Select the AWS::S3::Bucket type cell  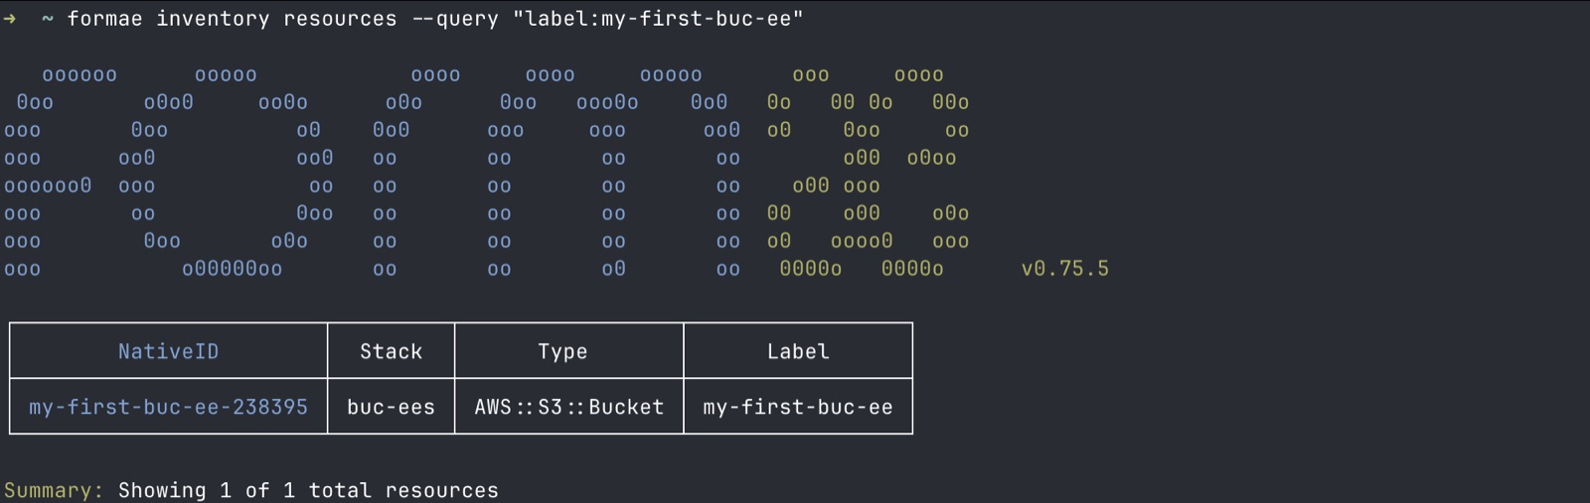coord(568,407)
